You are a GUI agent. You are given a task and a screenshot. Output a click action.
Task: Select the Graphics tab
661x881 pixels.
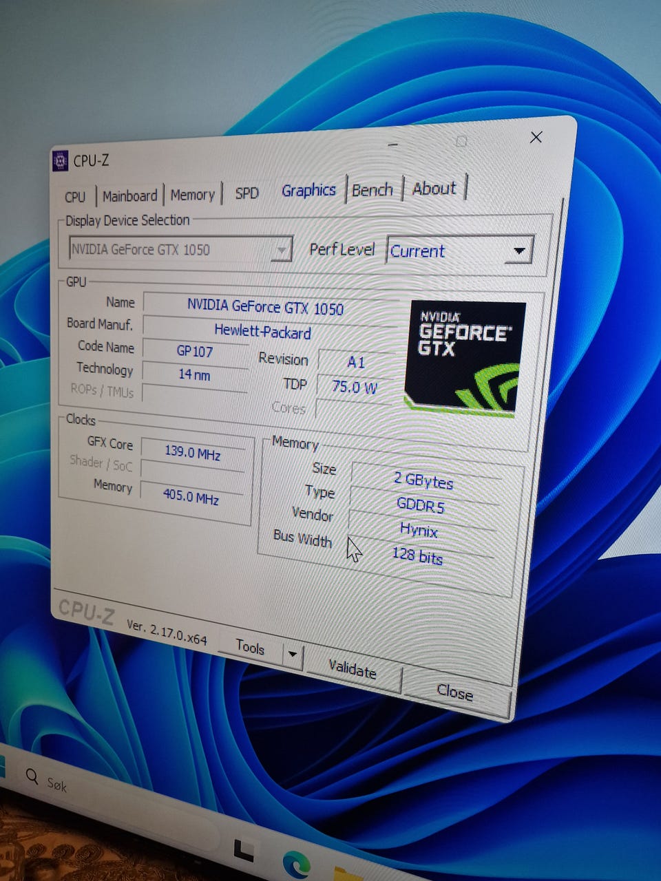click(x=308, y=190)
